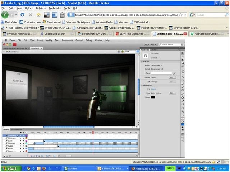Switch to the Motion Editor tab
This screenshot has height=172, width=230.
click(17, 129)
